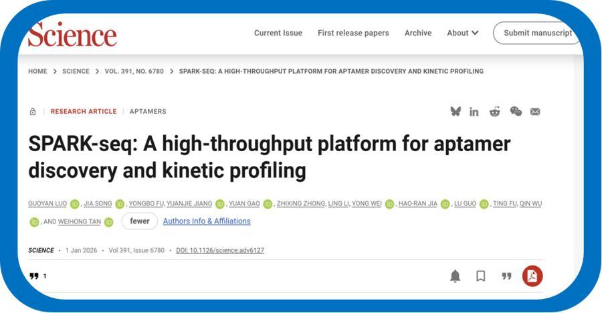Click the Science logo

72,33
